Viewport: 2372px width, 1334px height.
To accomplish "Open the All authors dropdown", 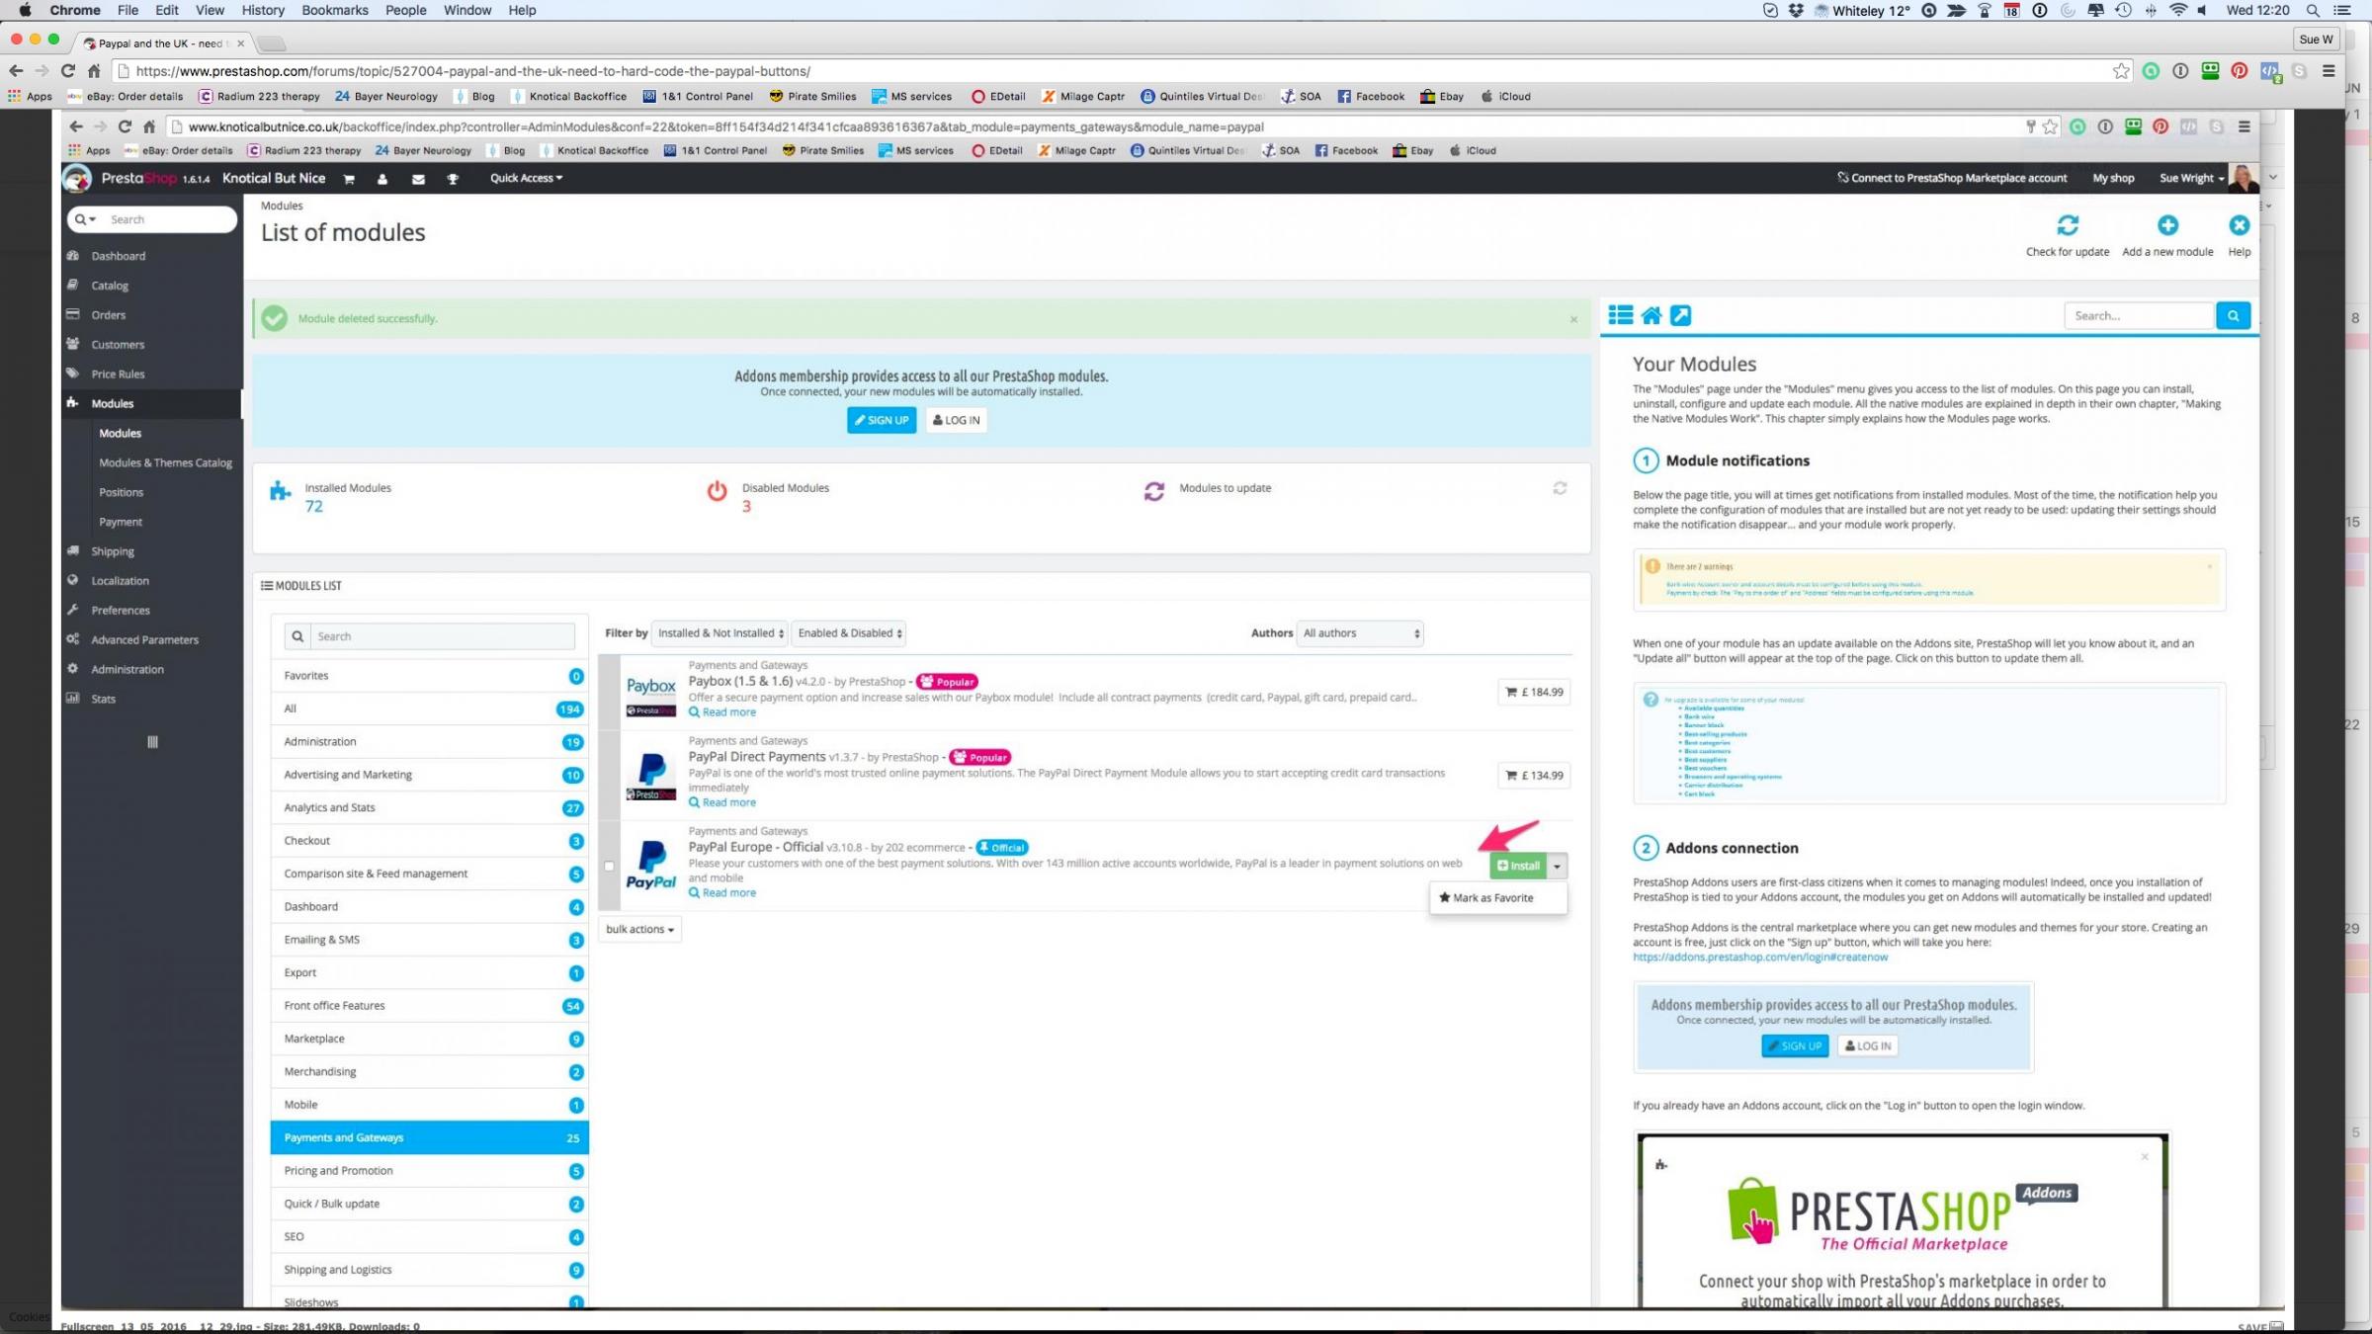I will click(x=1361, y=633).
